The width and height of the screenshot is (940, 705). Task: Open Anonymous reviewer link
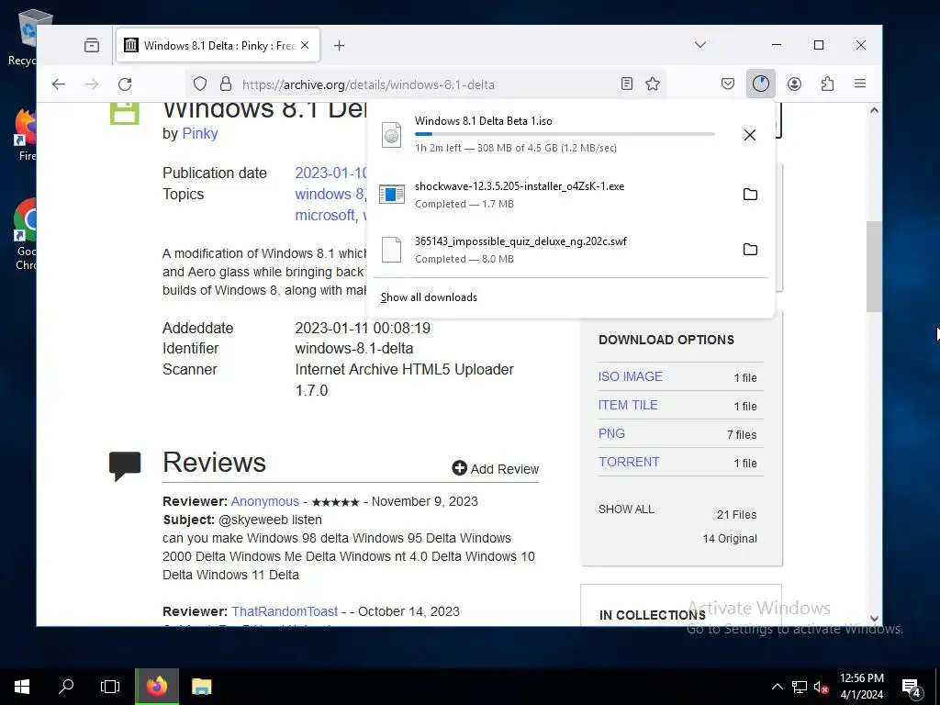(265, 501)
